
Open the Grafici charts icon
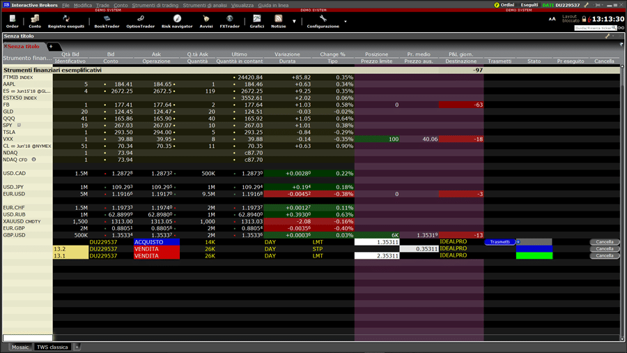tap(256, 21)
